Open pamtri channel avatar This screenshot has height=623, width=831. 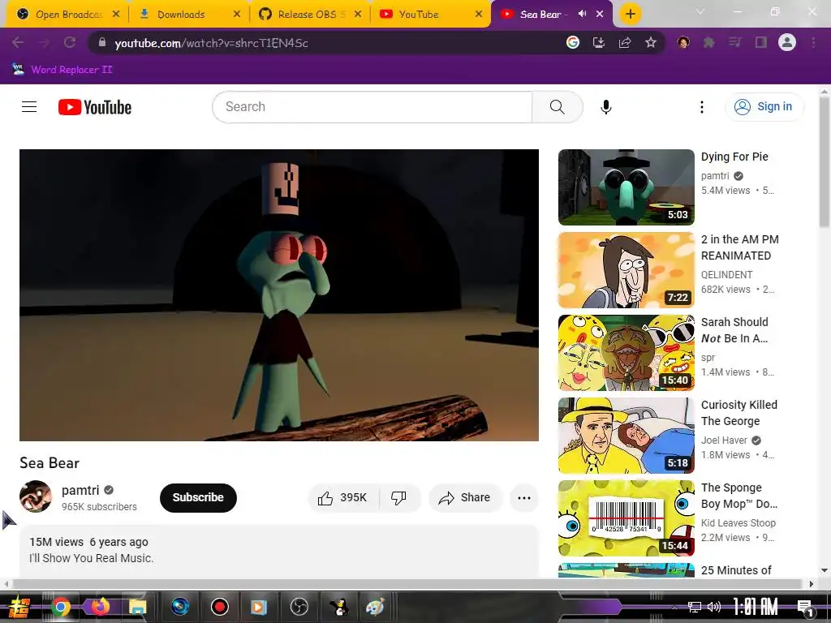[36, 496]
